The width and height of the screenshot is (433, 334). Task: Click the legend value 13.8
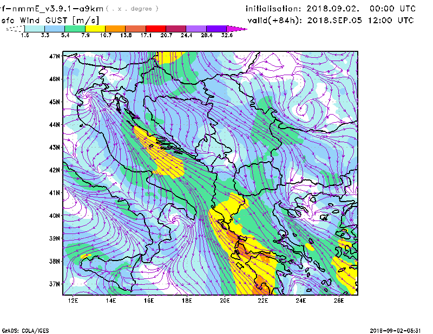pyautogui.click(x=126, y=35)
